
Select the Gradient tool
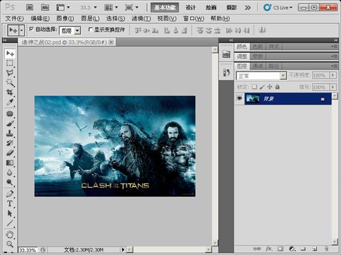10,163
